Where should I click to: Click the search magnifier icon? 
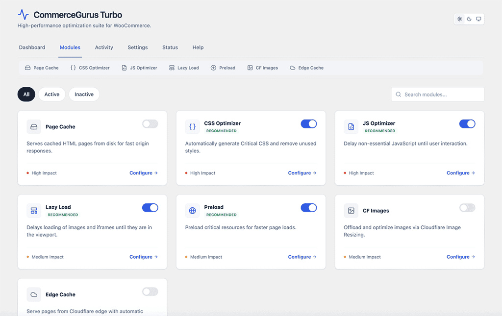[x=398, y=95]
